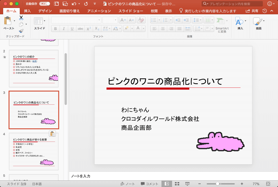This screenshot has height=187, width=278.
Task: Toggle the Notes pane from status bar
Action: (x=128, y=184)
